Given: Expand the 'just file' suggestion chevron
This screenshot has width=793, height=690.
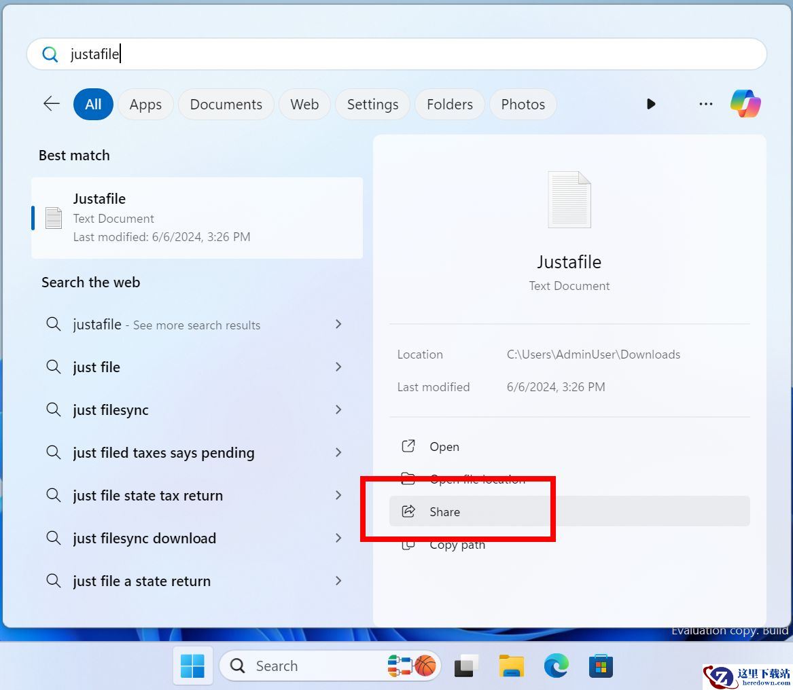Looking at the screenshot, I should point(339,367).
